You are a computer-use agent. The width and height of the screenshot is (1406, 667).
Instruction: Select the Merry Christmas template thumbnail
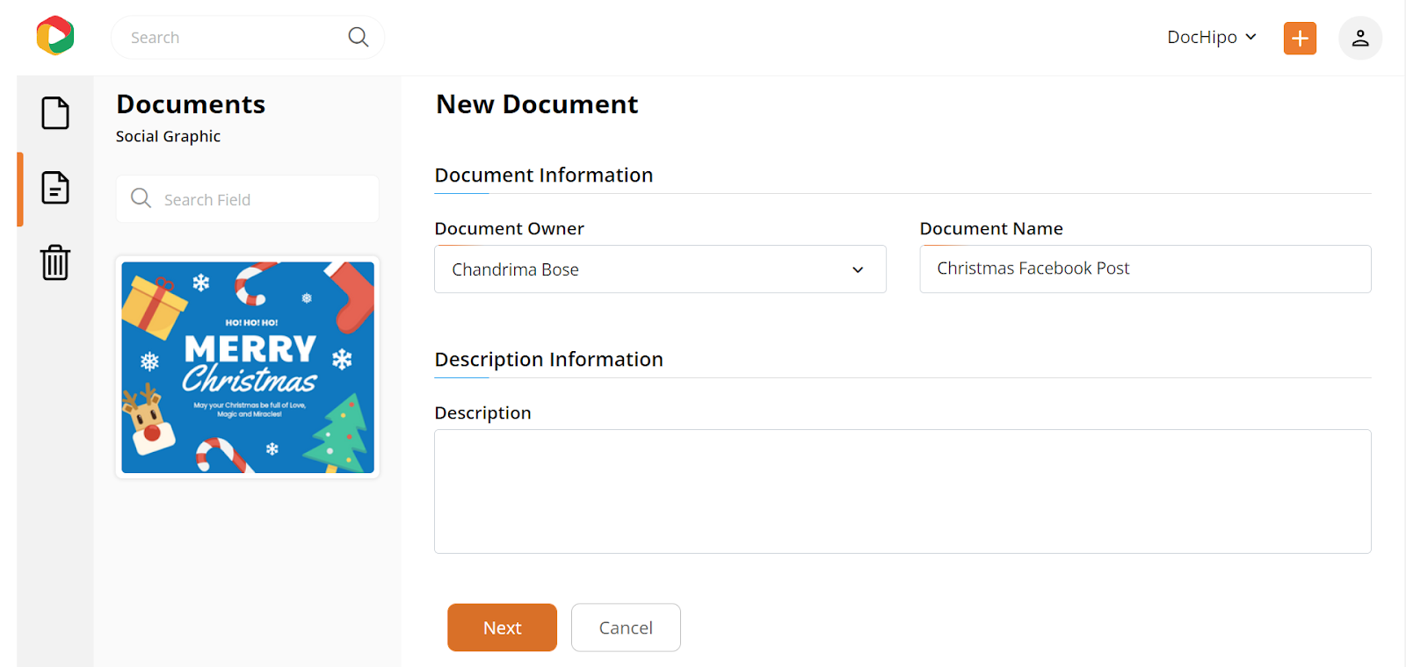pos(248,368)
